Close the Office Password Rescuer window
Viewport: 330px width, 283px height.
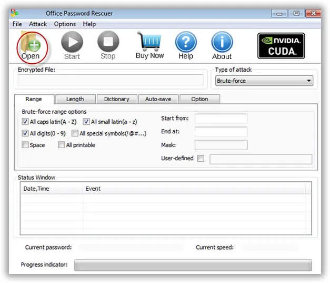pyautogui.click(x=313, y=13)
